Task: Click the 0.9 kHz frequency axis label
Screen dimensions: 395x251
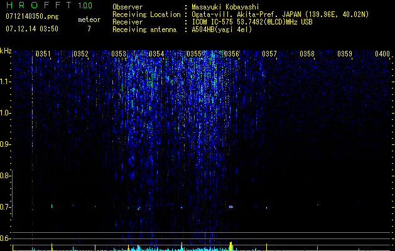Action: pos(6,144)
